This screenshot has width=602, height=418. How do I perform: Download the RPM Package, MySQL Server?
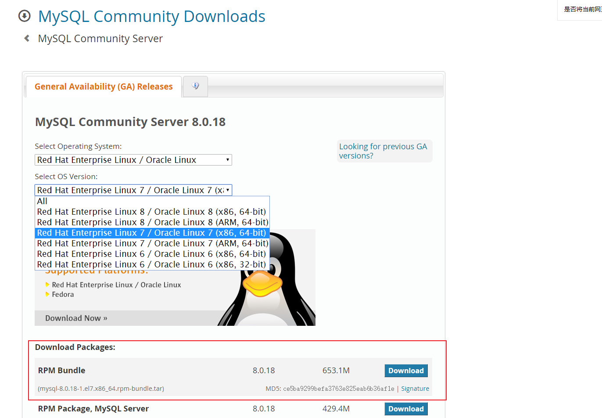coord(406,409)
